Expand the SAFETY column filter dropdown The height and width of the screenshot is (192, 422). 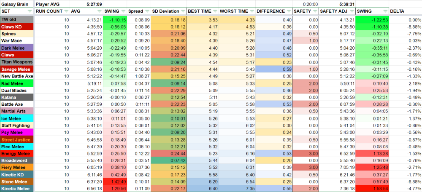click(x=315, y=11)
